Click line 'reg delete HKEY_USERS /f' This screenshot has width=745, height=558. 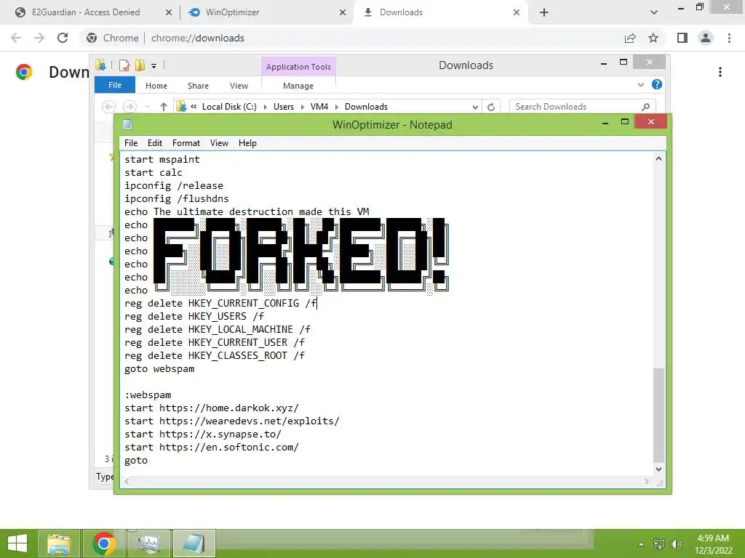pos(194,317)
